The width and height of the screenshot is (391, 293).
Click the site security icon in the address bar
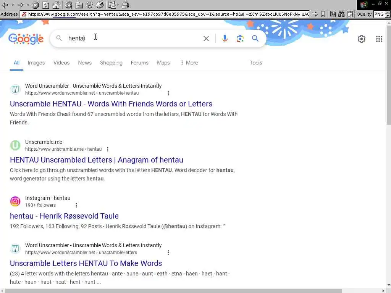tap(24, 14)
